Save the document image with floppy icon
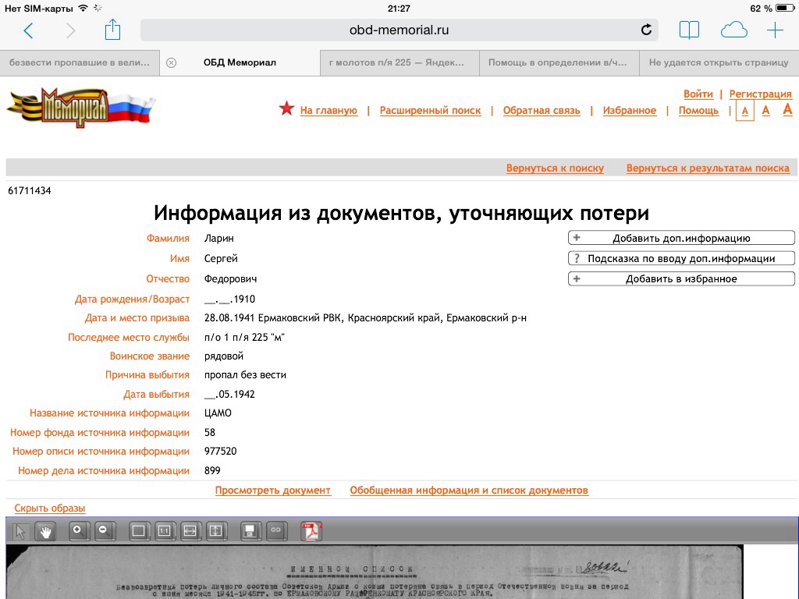The image size is (799, 599). 250,531
